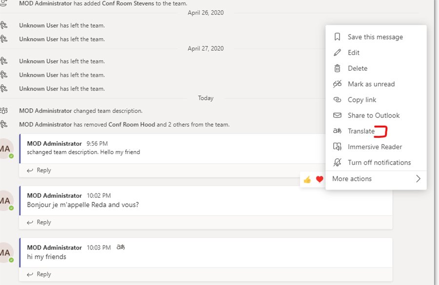Image resolution: width=439 pixels, height=285 pixels.
Task: Click the aあ translated indicator beside 10:03 PM
Action: pos(120,247)
